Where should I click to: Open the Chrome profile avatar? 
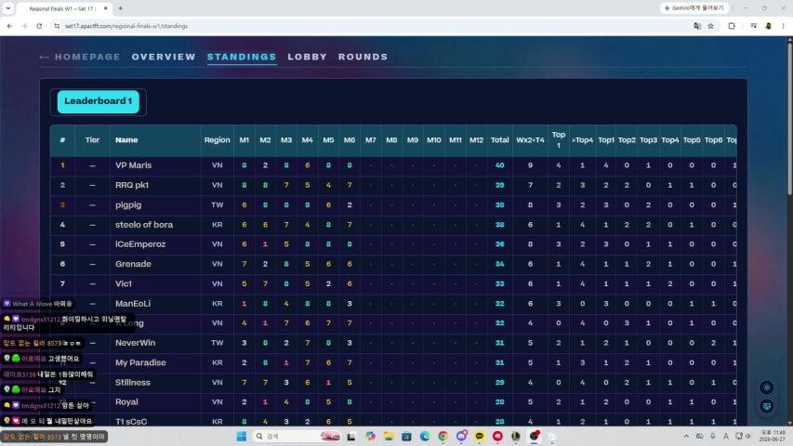(x=768, y=26)
